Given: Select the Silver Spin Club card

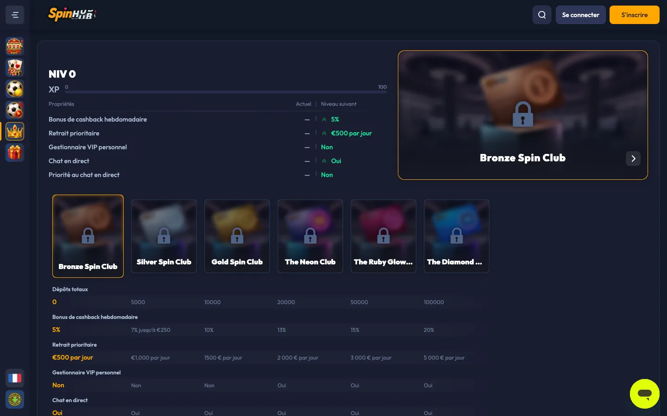Looking at the screenshot, I should (164, 236).
